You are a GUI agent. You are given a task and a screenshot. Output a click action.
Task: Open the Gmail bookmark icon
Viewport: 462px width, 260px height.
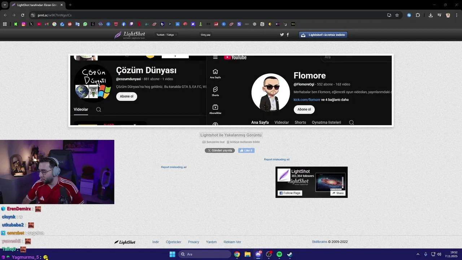[47, 24]
